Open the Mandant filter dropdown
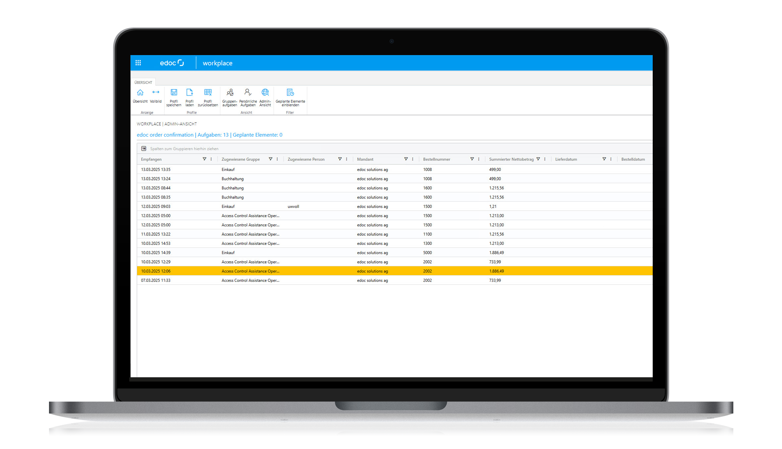This screenshot has width=782, height=449. 406,159
